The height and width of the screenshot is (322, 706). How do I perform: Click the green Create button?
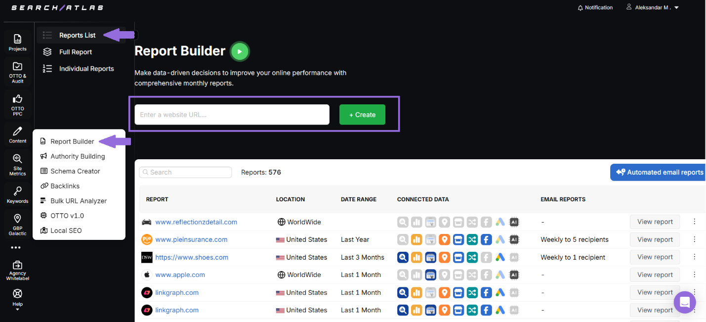[x=362, y=115]
